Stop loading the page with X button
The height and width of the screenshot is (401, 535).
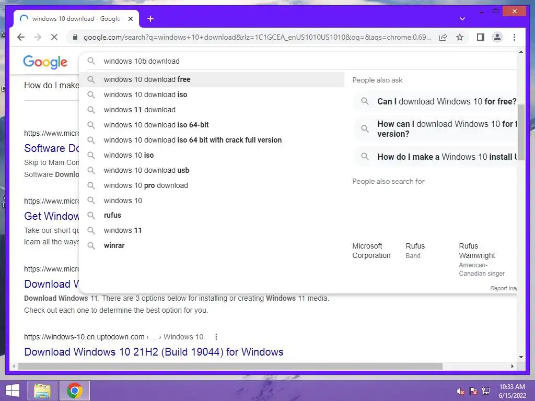pyautogui.click(x=54, y=37)
